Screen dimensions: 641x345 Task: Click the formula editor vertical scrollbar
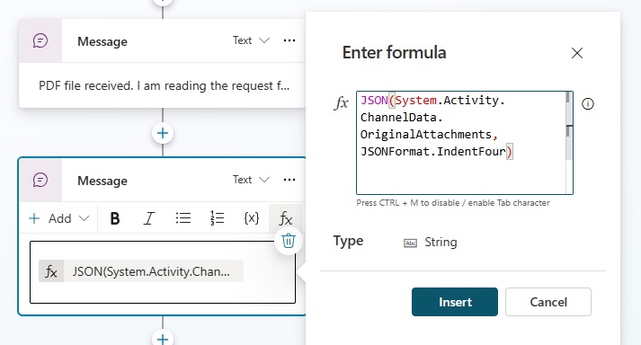(569, 143)
